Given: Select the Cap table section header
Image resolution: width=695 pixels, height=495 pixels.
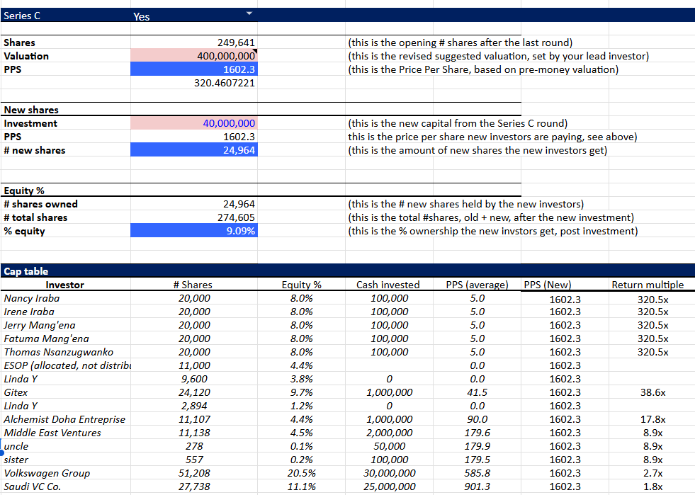Looking at the screenshot, I should tap(26, 271).
